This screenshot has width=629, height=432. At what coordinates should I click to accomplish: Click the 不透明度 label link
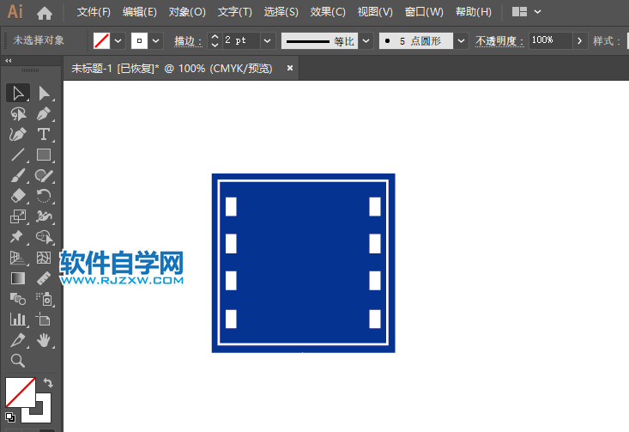[499, 40]
